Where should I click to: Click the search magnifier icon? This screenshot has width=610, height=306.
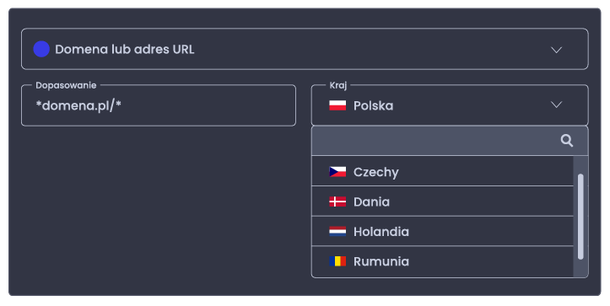click(x=567, y=141)
